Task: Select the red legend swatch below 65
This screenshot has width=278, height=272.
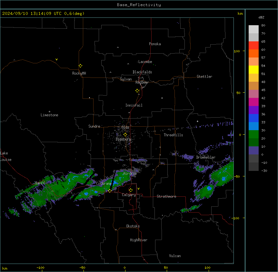Action: pyautogui.click(x=253, y=45)
